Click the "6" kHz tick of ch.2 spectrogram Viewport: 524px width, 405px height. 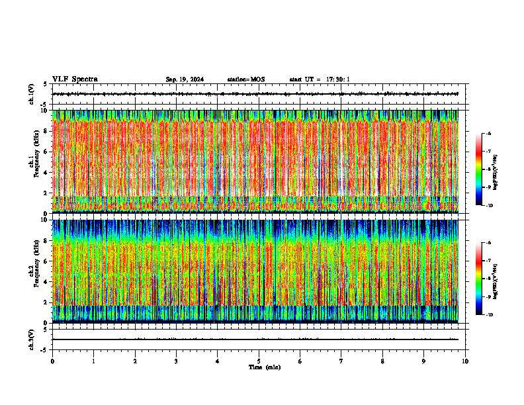[x=46, y=261]
